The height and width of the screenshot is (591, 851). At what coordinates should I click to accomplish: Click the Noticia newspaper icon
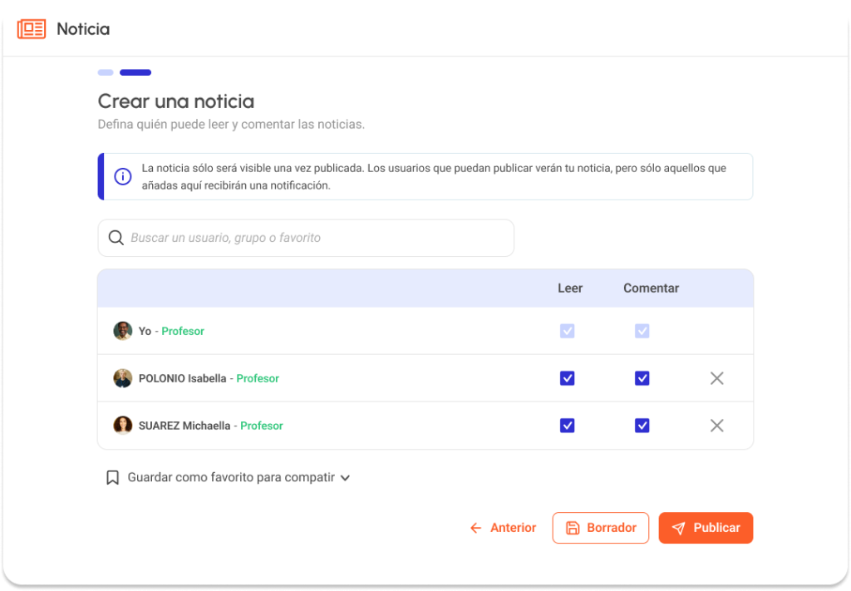click(x=32, y=29)
